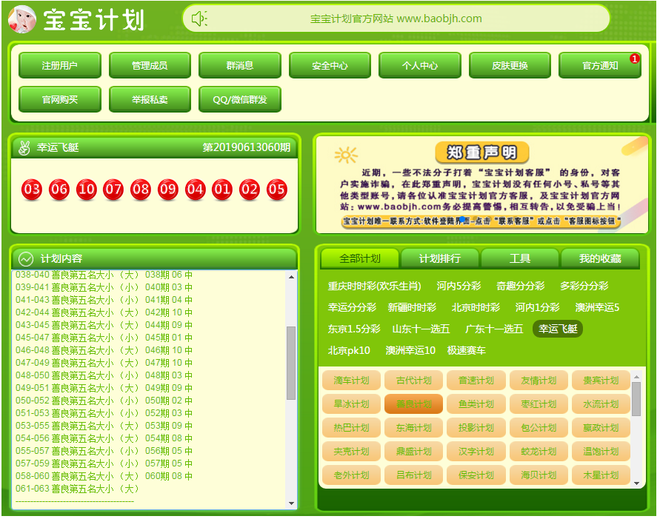Click the 皮肤更换 button
Screen dimensions: 660x519
coord(510,65)
